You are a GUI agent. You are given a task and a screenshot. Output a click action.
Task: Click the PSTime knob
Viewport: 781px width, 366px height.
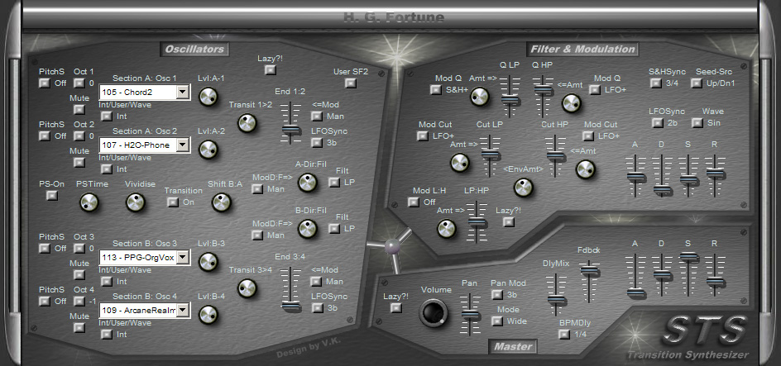coord(89,202)
